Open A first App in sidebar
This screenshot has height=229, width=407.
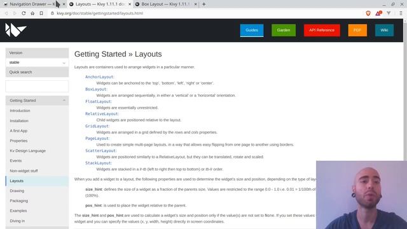point(18,130)
